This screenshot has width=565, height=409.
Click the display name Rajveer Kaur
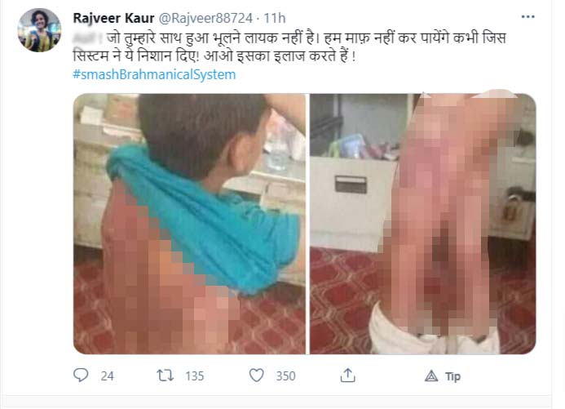pos(113,18)
